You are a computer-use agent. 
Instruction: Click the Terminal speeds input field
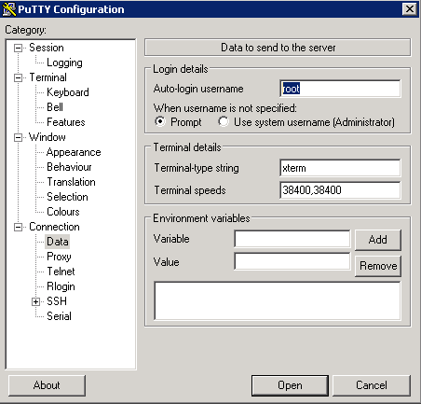340,190
